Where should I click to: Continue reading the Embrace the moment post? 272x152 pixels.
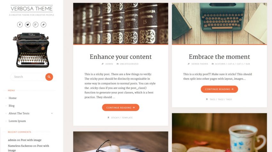click(219, 89)
